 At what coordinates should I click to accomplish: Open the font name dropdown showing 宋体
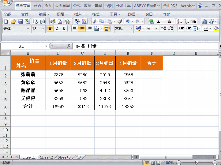pyautogui.click(x=28, y=29)
